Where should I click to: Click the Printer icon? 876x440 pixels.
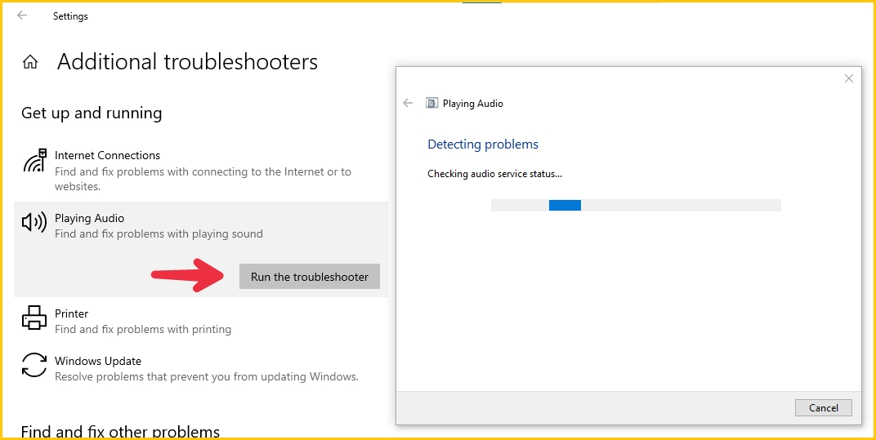[34, 318]
